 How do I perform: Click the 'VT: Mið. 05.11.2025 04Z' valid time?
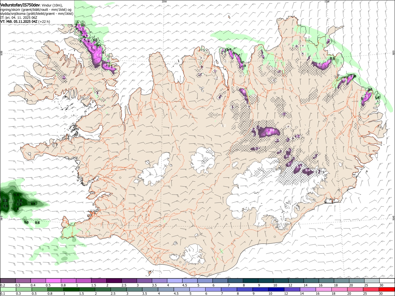tap(19, 22)
